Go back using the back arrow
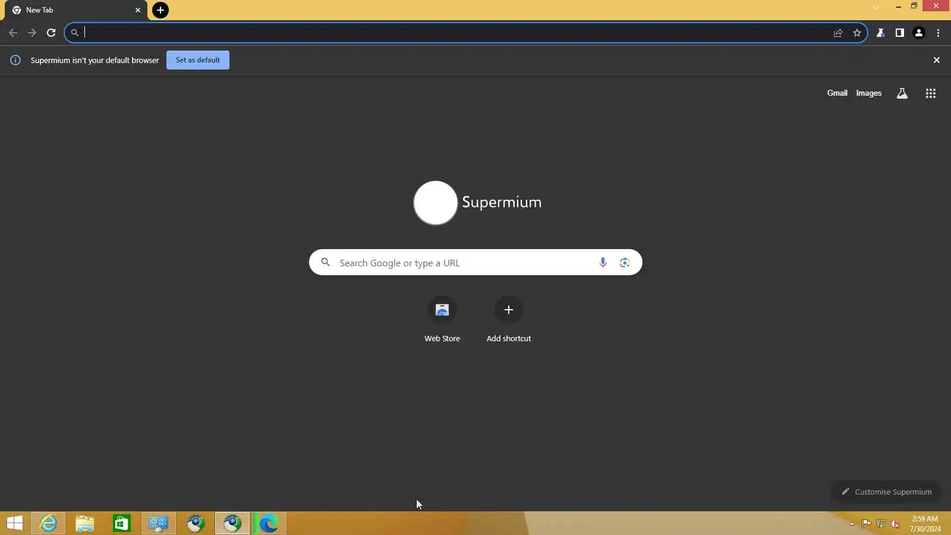The width and height of the screenshot is (951, 535). tap(13, 33)
